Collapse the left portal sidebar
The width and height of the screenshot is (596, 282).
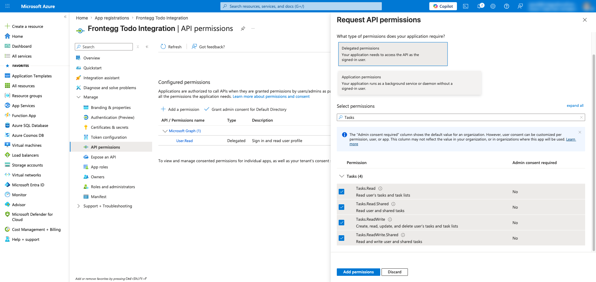tap(65, 17)
